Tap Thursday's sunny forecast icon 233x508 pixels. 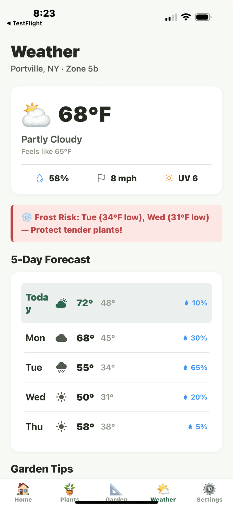click(x=61, y=426)
